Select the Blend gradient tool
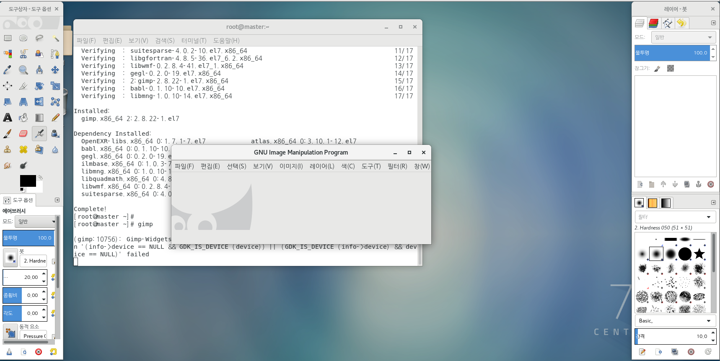The height and width of the screenshot is (361, 720). click(x=39, y=118)
